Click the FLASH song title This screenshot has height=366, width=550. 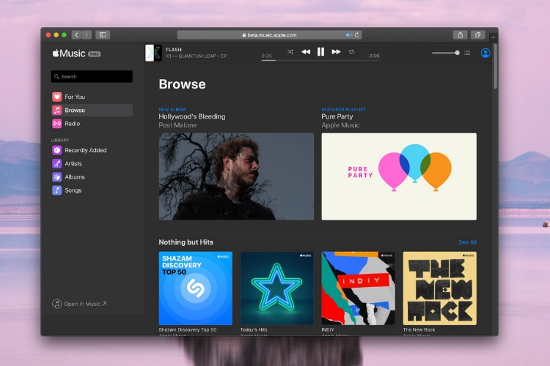tap(174, 50)
